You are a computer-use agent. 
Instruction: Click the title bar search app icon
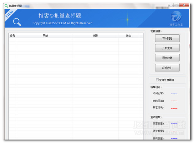6,6
